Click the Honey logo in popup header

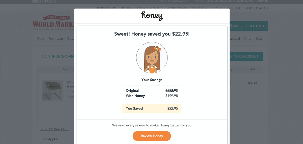click(152, 16)
